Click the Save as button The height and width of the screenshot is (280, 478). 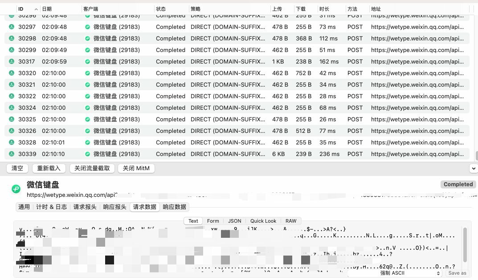coord(457,273)
